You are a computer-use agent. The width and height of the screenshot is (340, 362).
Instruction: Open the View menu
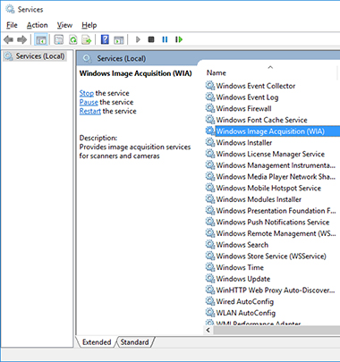64,25
